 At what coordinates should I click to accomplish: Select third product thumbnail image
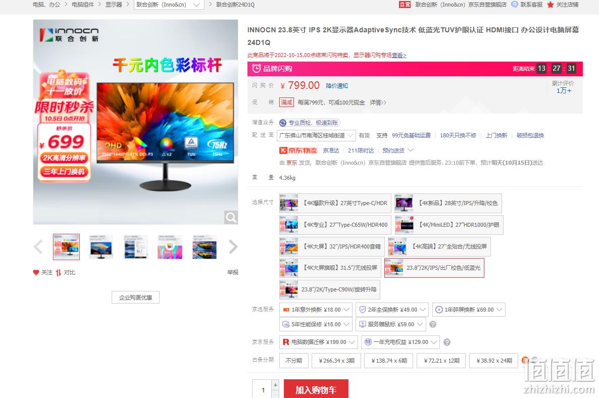tap(136, 247)
